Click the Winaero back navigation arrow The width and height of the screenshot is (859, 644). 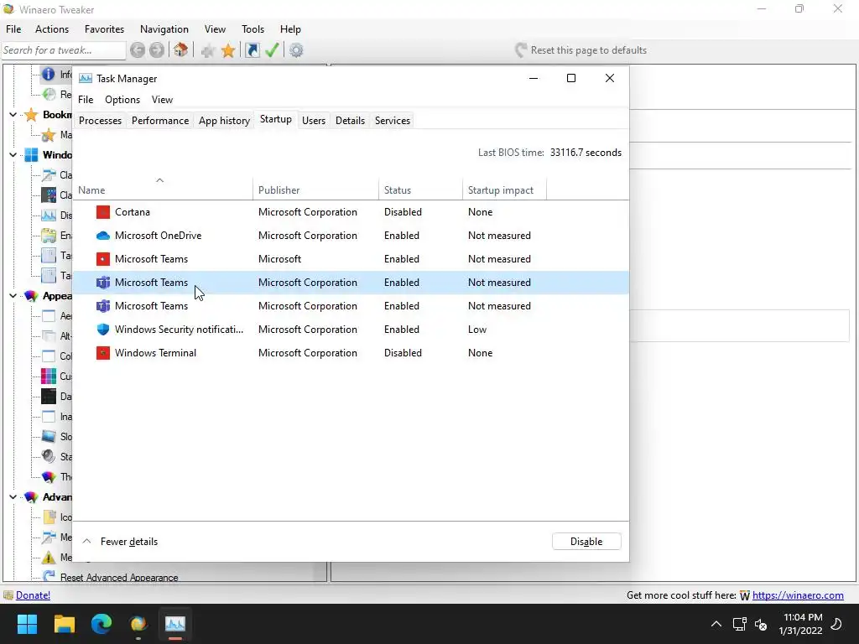click(138, 50)
